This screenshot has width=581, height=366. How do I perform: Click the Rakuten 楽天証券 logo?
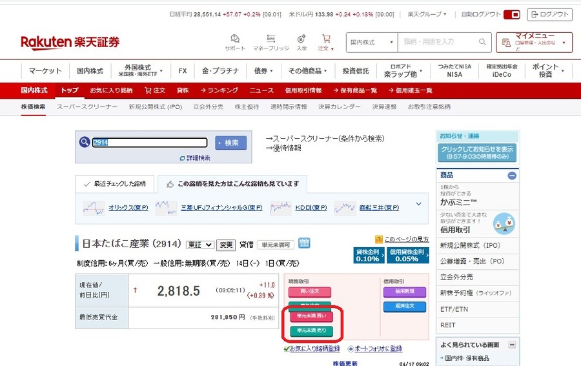point(70,42)
